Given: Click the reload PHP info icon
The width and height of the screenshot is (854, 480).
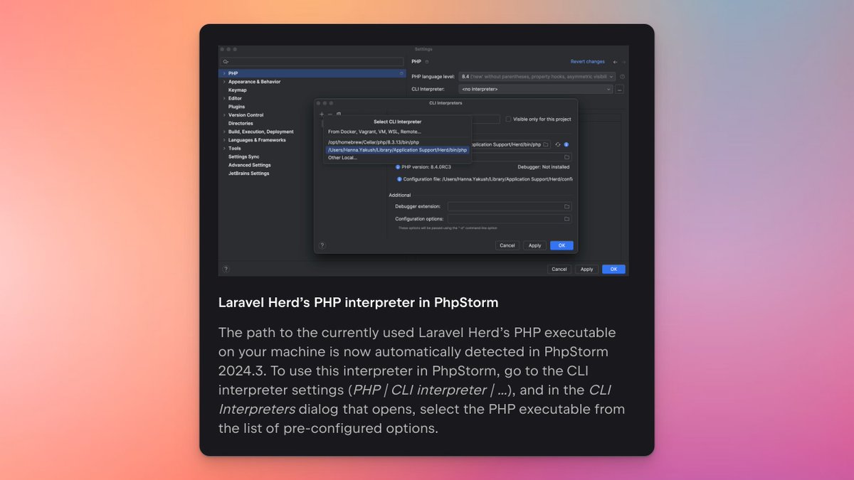Looking at the screenshot, I should (x=558, y=144).
